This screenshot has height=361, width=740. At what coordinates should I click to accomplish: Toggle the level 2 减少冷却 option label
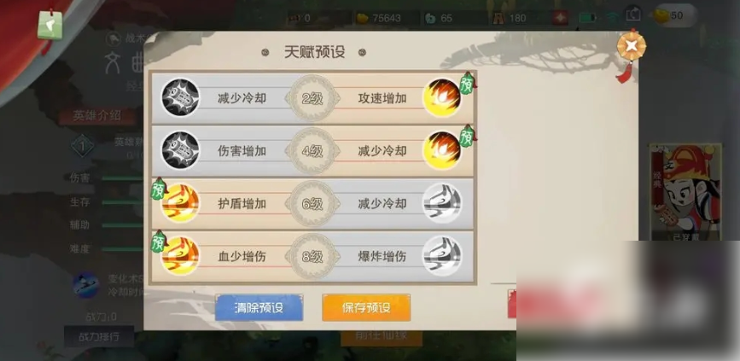[x=242, y=98]
